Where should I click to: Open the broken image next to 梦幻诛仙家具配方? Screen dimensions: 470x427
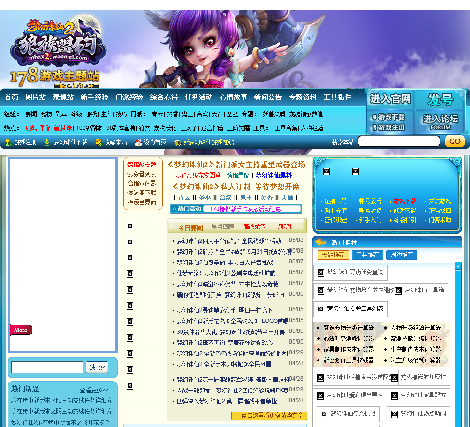[394, 396]
